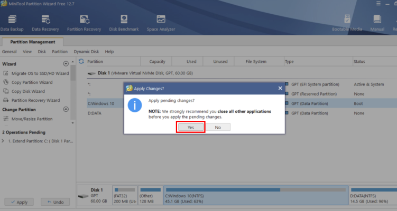Launch Data Recovery from toolbar
The width and height of the screenshot is (397, 211).
click(45, 23)
